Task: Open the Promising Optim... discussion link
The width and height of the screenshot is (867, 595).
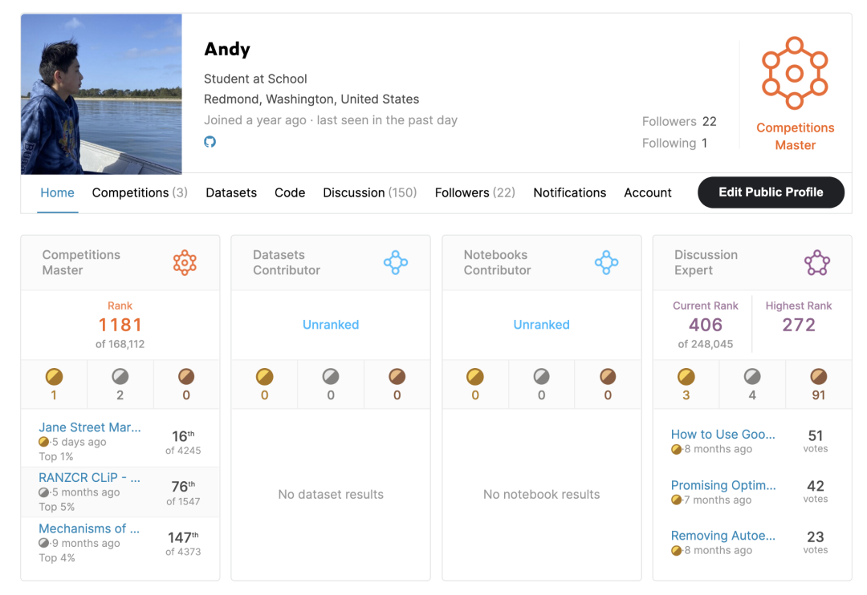Action: click(x=723, y=485)
